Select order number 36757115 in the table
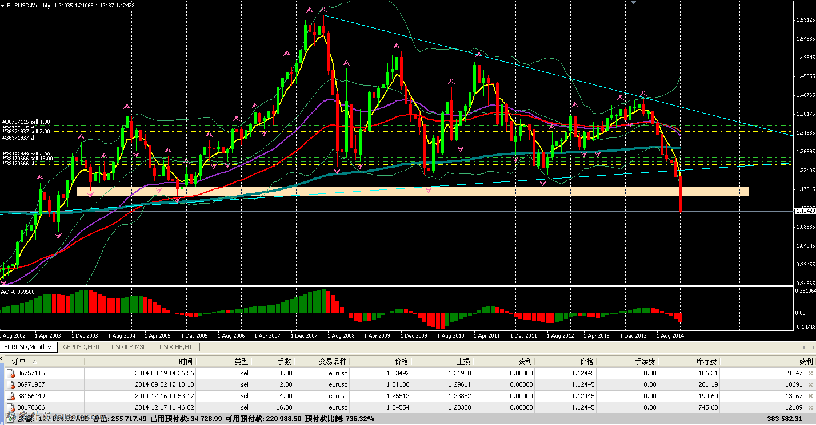 pos(31,373)
